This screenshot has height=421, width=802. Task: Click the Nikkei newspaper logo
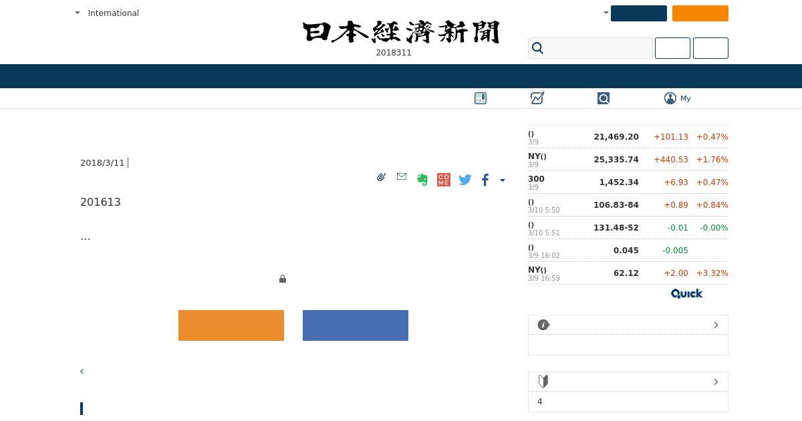click(x=401, y=32)
